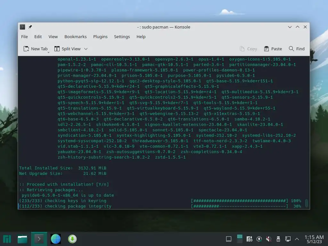Image resolution: width=328 pixels, height=246 pixels.
Task: Click the 'openvpn-2.6.3-1' package name
Action: (x=174, y=59)
